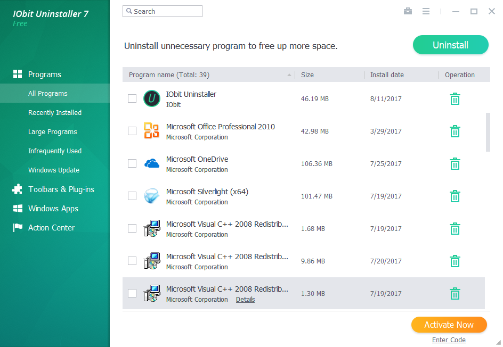Click the Microsoft Office 2010 program icon
503x347 pixels.
point(151,131)
